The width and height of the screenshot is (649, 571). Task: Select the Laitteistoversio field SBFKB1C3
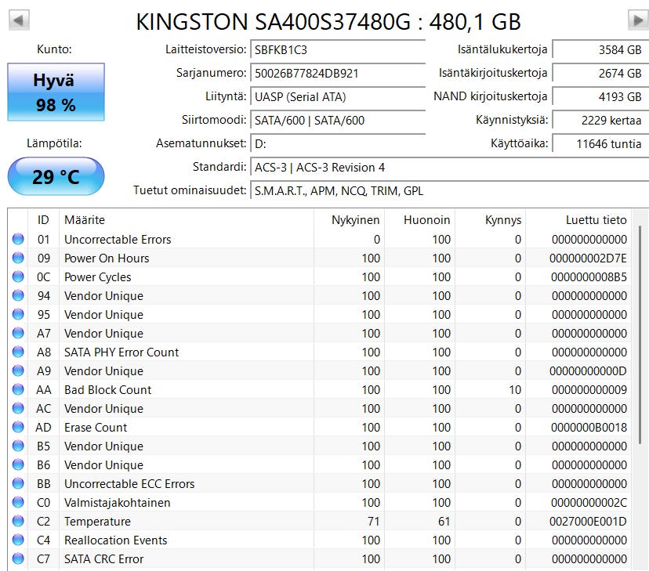pyautogui.click(x=338, y=49)
